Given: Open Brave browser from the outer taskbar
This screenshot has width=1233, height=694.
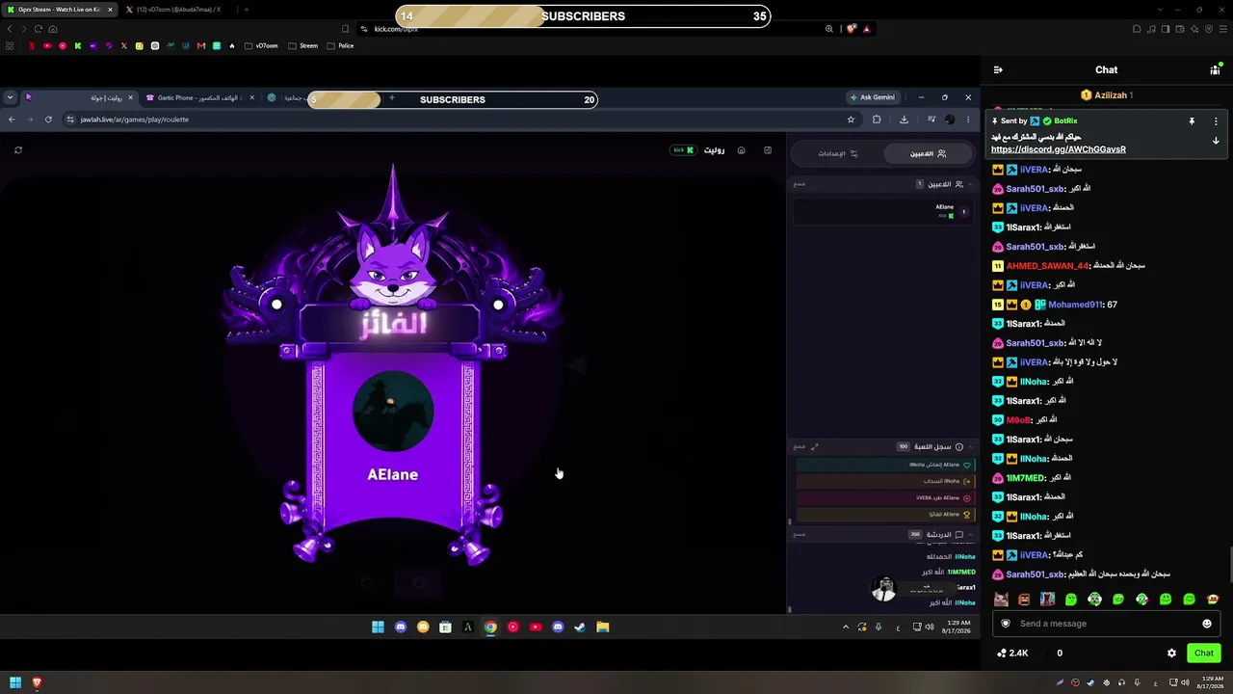Looking at the screenshot, I should point(37,682).
